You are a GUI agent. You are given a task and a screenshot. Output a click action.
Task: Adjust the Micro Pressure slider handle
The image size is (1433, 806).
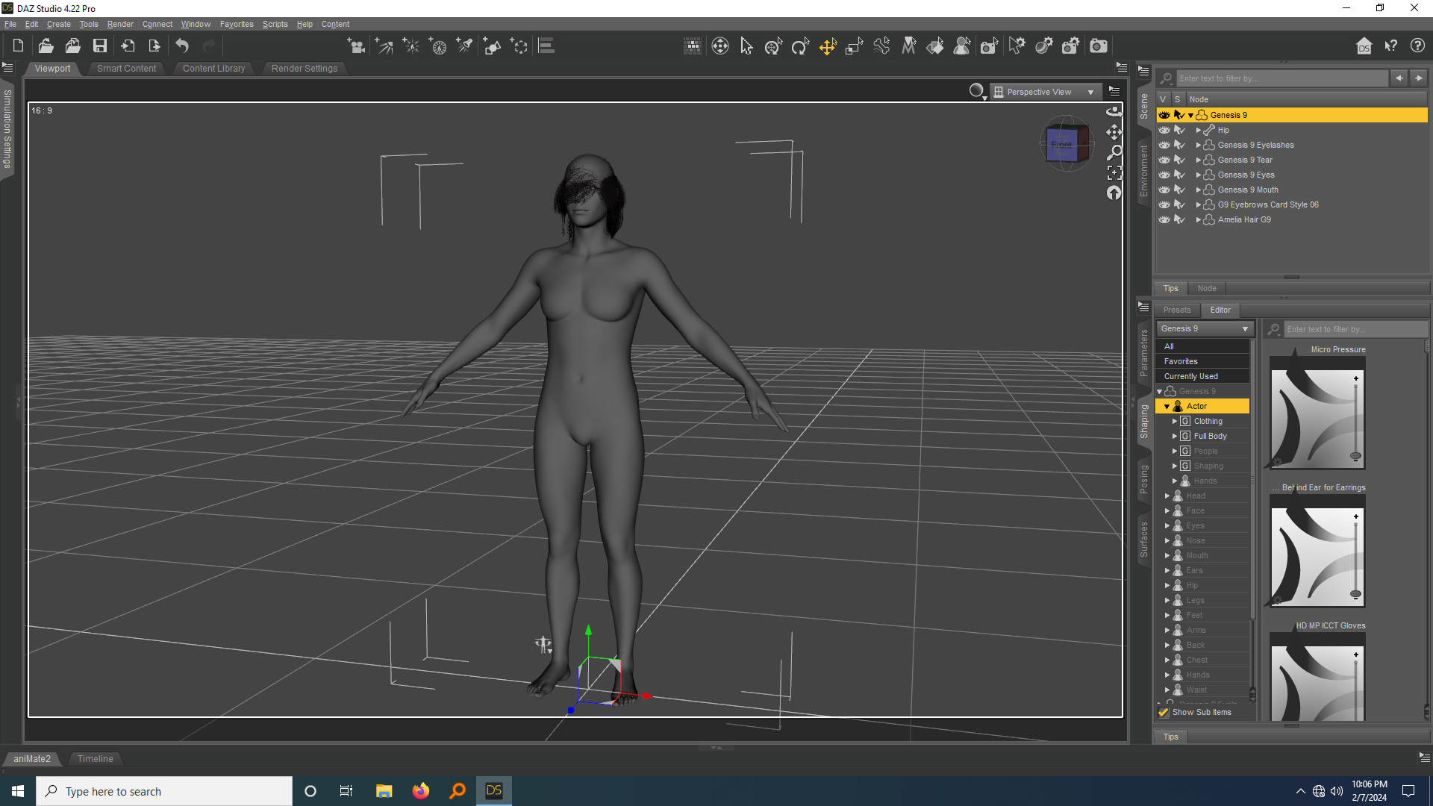1355,455
